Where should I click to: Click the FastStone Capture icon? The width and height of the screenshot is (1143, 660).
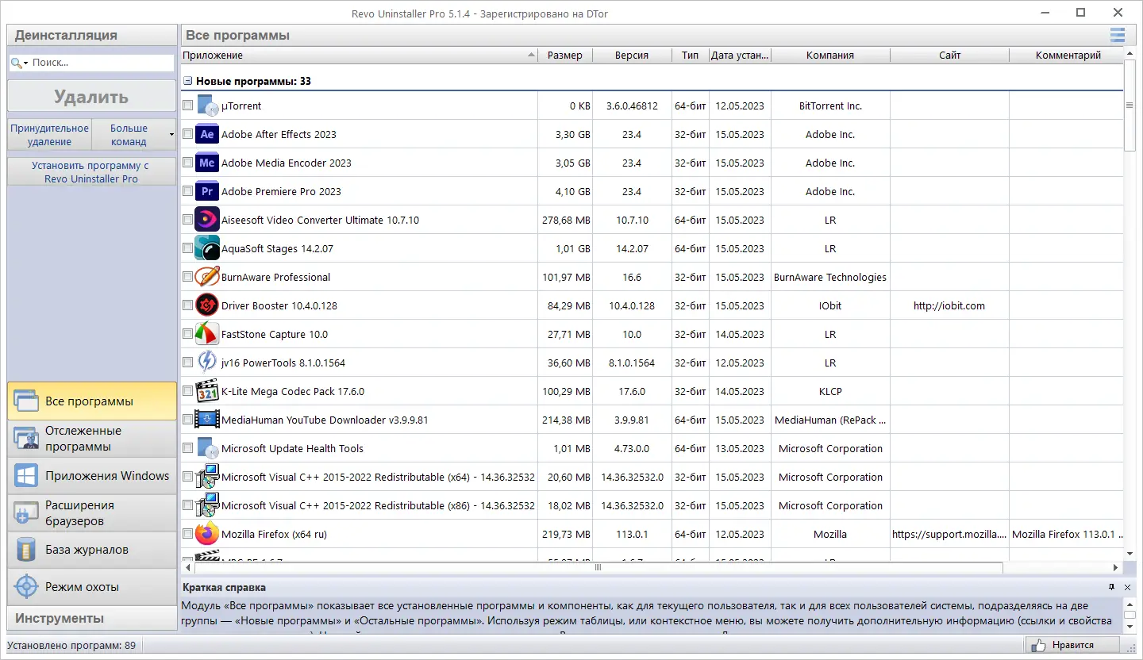(207, 334)
